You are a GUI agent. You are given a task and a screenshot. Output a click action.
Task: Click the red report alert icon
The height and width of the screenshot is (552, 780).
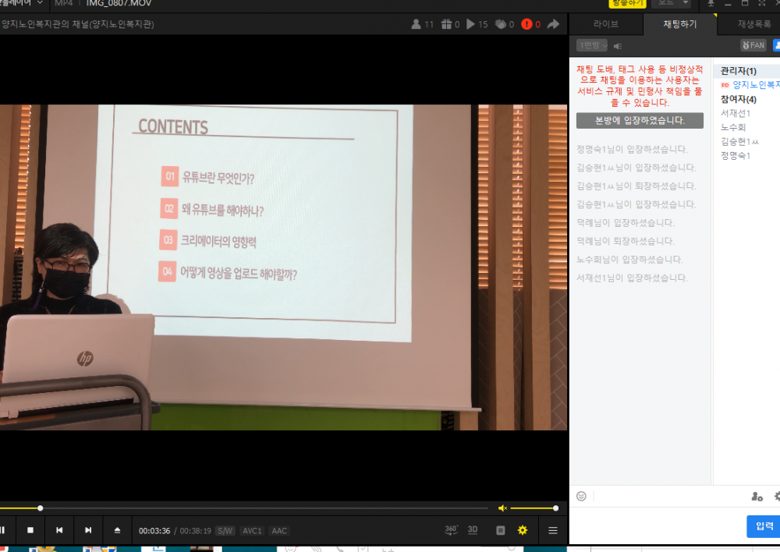pos(526,24)
